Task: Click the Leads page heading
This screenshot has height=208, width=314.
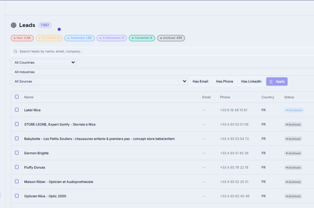Action: [x=27, y=25]
